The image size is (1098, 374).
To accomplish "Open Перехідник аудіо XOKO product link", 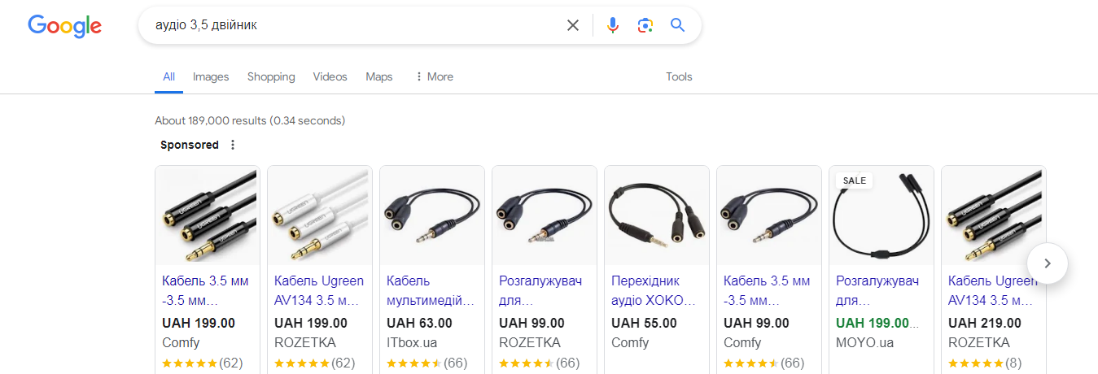I will [654, 290].
